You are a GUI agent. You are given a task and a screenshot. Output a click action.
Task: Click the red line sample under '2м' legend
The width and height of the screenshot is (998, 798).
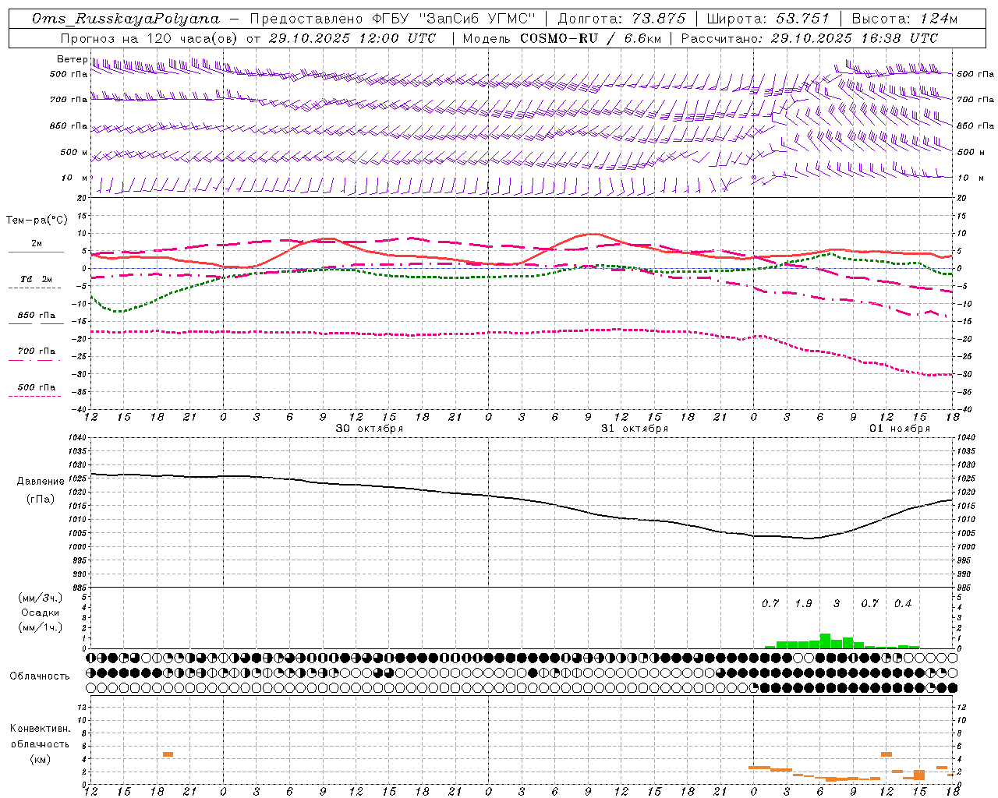[37, 252]
